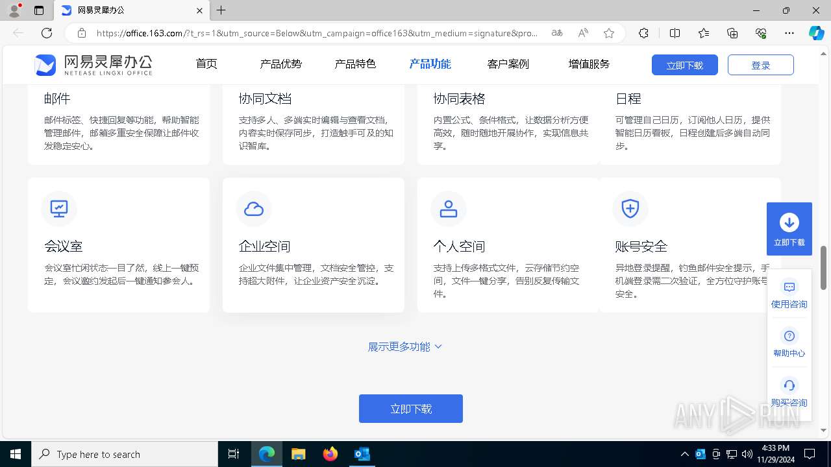Open the favorites list
This screenshot has width=831, height=467.
(704, 33)
